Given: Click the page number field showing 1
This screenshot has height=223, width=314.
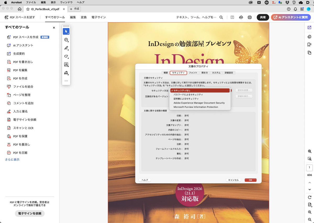Looking at the screenshot, I should pyautogui.click(x=309, y=168).
